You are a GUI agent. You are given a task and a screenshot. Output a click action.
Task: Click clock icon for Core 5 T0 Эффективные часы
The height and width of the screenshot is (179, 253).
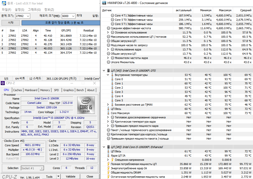[112, 20]
